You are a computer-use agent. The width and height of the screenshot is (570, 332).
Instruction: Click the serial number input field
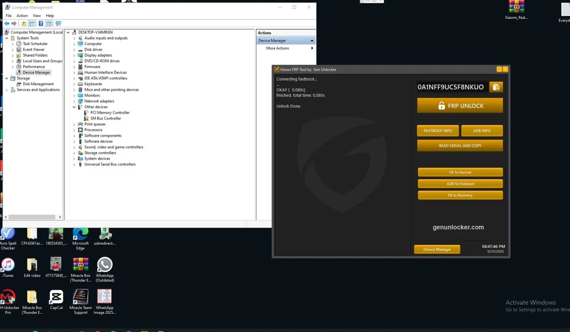(451, 87)
